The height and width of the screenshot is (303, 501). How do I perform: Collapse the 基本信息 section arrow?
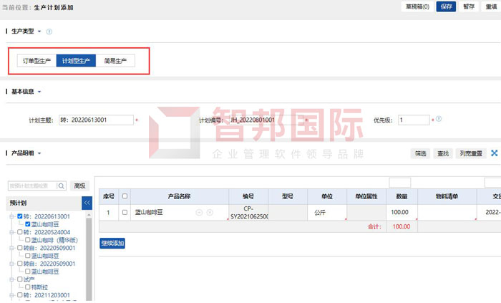coord(39,92)
